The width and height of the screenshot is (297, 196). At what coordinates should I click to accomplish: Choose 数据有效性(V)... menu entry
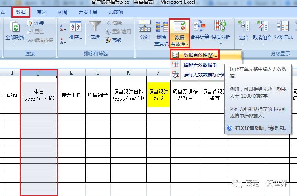200,55
